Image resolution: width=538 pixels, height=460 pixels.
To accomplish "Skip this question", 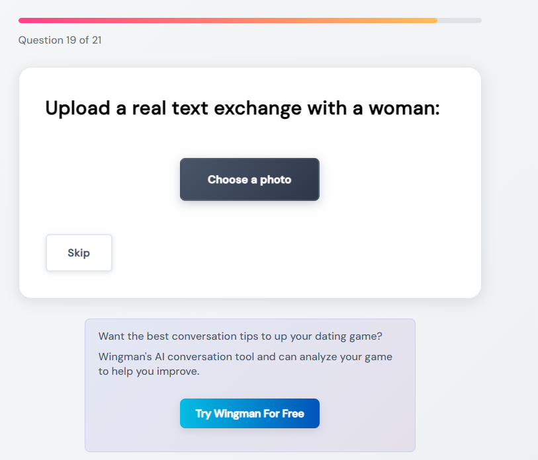I will point(79,252).
